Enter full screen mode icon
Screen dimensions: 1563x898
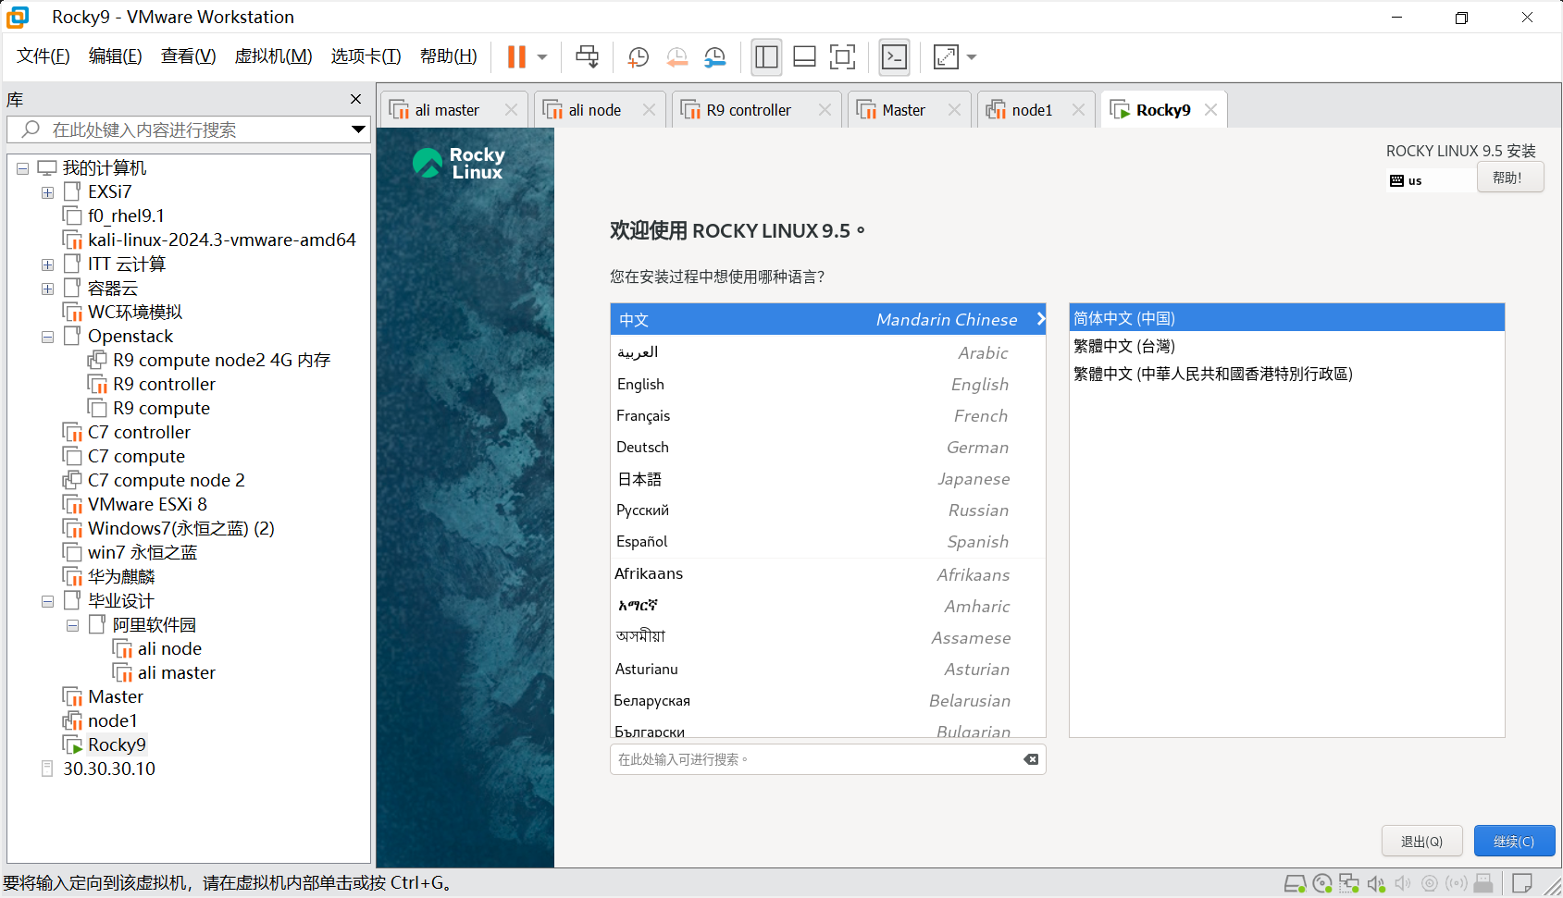842,57
